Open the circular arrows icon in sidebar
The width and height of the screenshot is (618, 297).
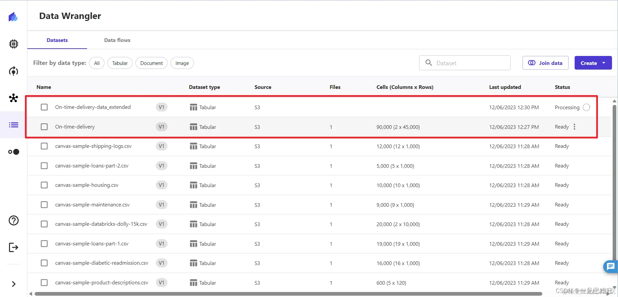(x=13, y=71)
